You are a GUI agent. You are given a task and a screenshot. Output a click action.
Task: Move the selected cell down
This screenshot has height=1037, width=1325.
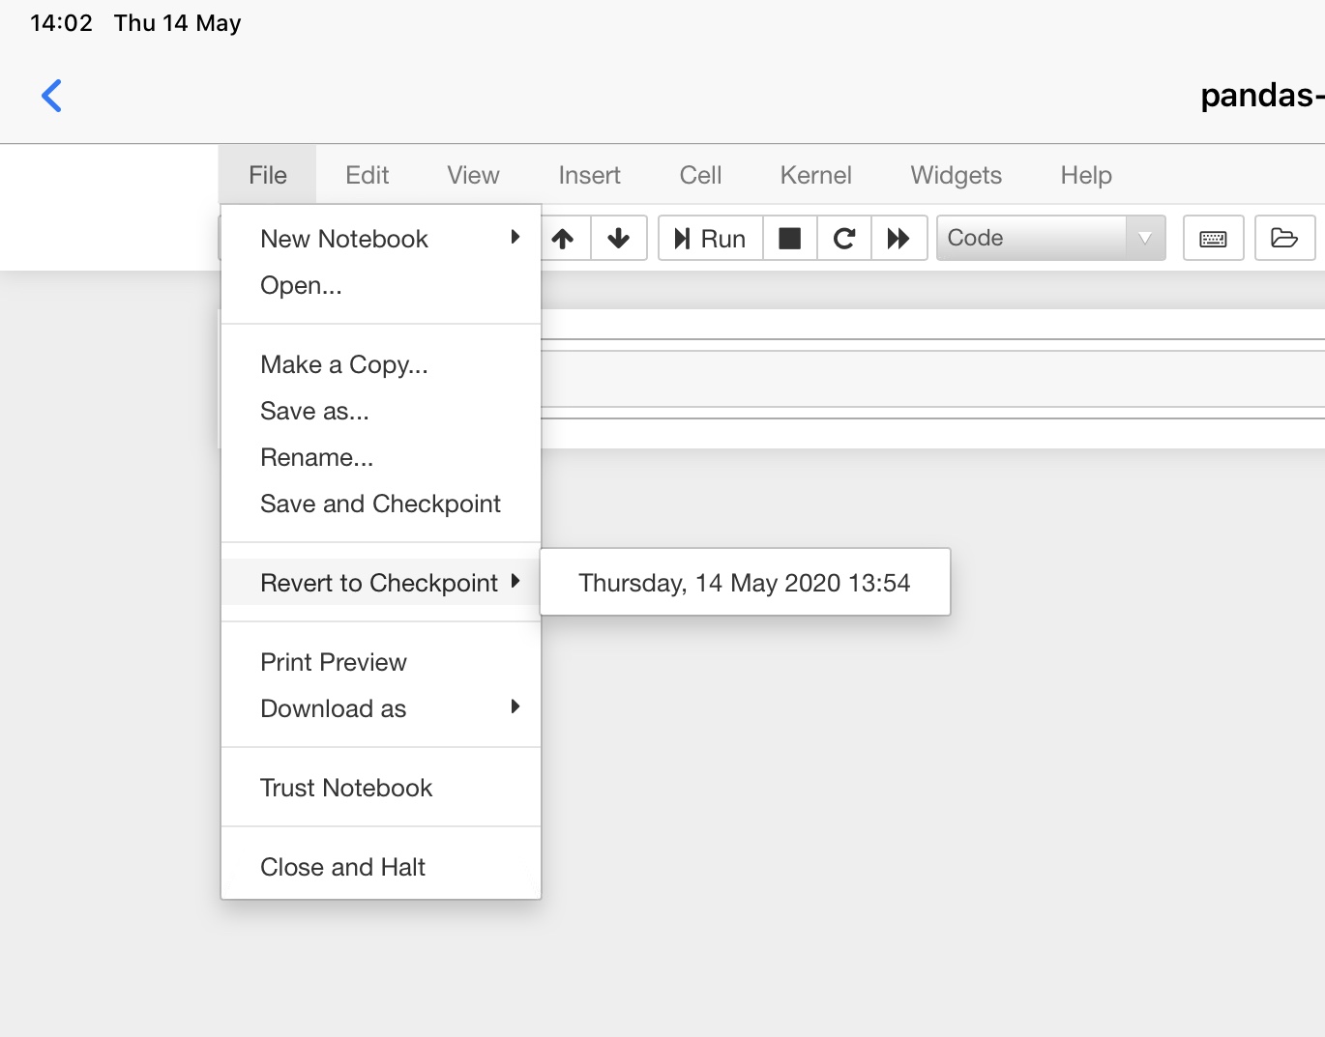[x=619, y=238]
